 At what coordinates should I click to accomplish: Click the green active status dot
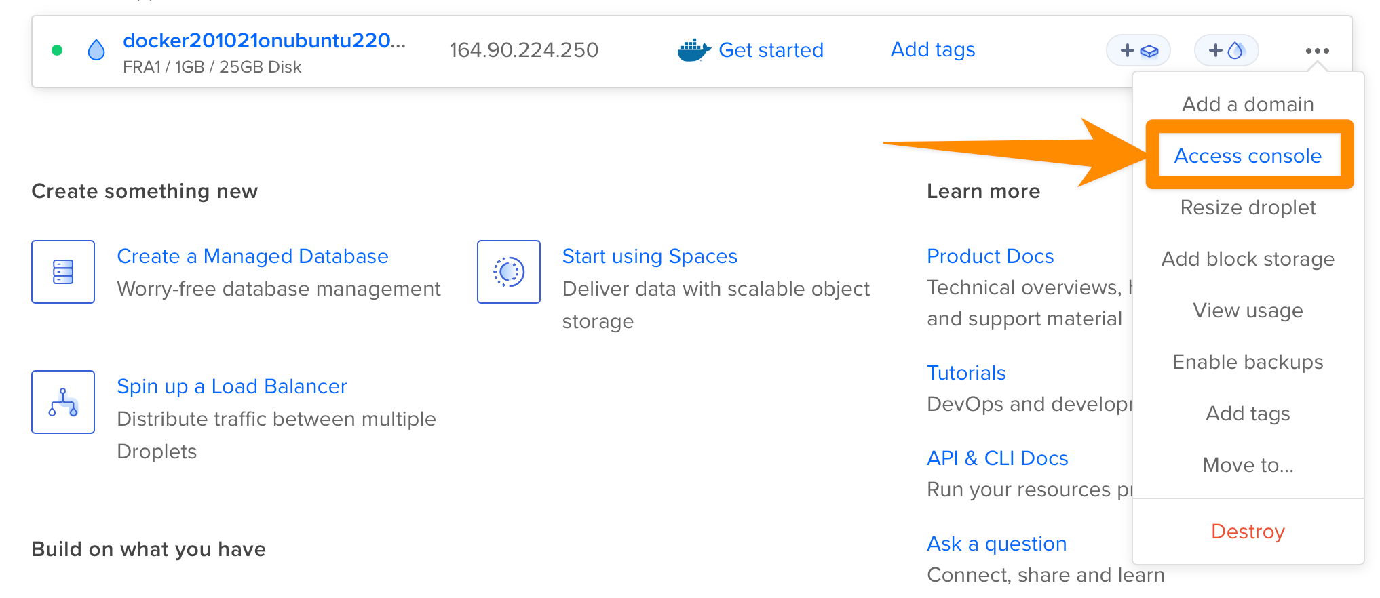[x=58, y=50]
